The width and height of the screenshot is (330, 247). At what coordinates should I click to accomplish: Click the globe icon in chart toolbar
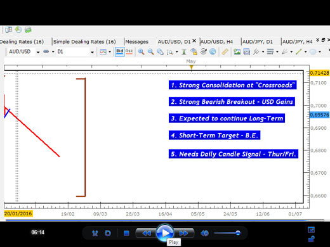point(213,52)
